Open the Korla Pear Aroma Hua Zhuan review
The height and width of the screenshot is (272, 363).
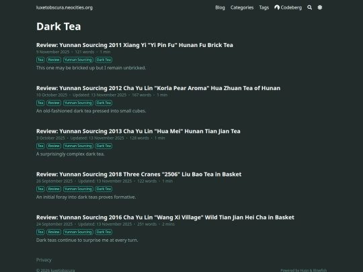158,88
